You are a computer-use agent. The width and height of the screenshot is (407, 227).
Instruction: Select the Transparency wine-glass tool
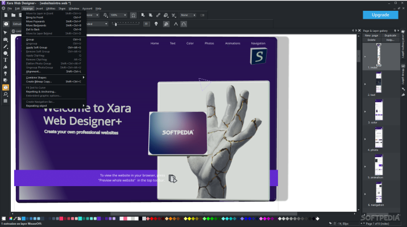click(x=5, y=74)
